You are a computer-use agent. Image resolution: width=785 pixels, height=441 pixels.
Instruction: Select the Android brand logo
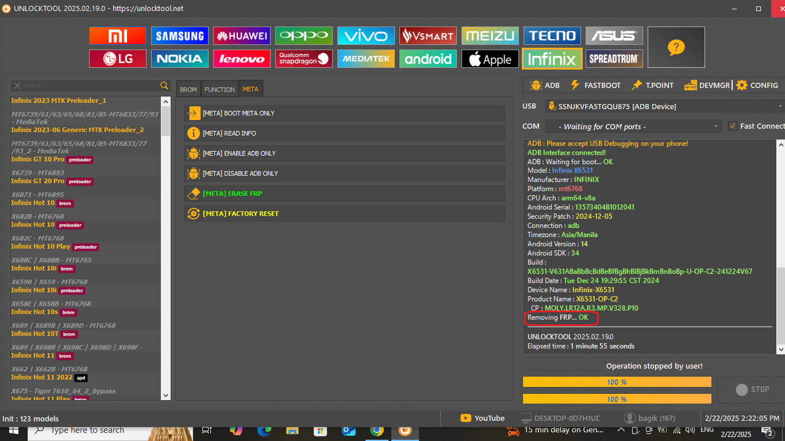[x=427, y=59]
